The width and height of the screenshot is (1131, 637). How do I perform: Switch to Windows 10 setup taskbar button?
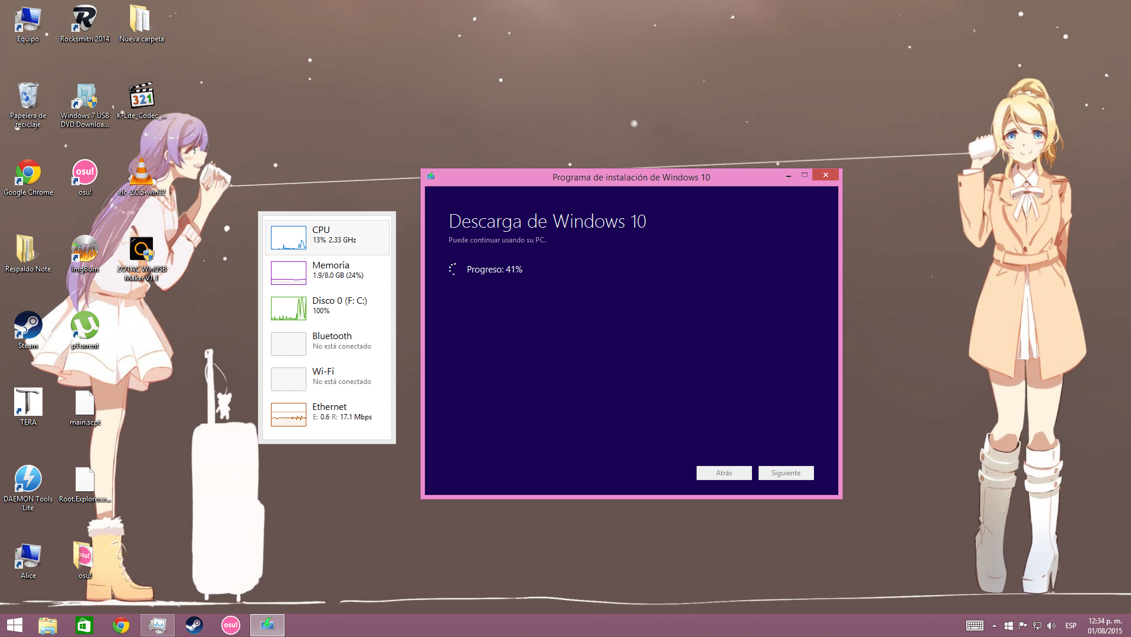(267, 625)
